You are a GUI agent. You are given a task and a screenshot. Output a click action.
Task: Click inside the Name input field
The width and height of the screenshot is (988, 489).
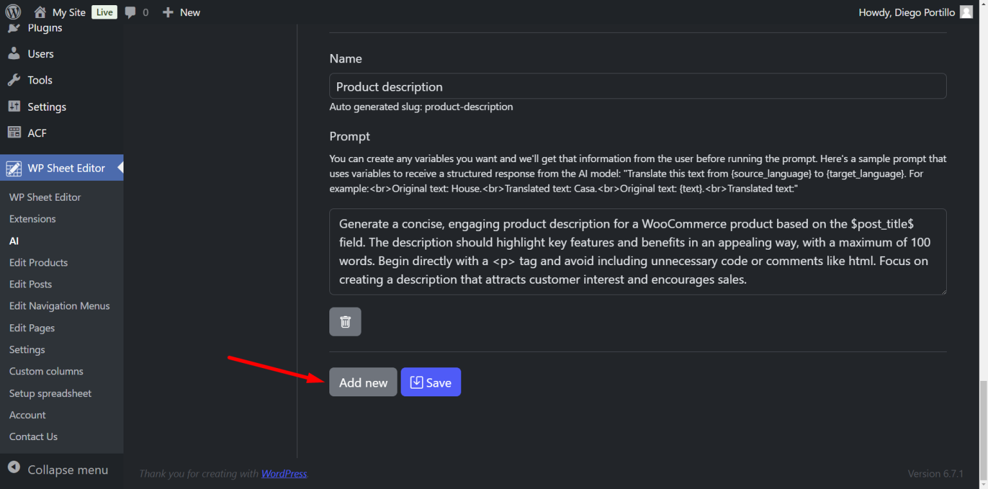click(x=637, y=86)
